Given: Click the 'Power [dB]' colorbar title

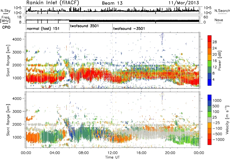Looking at the screenshot, I should [x=219, y=61].
